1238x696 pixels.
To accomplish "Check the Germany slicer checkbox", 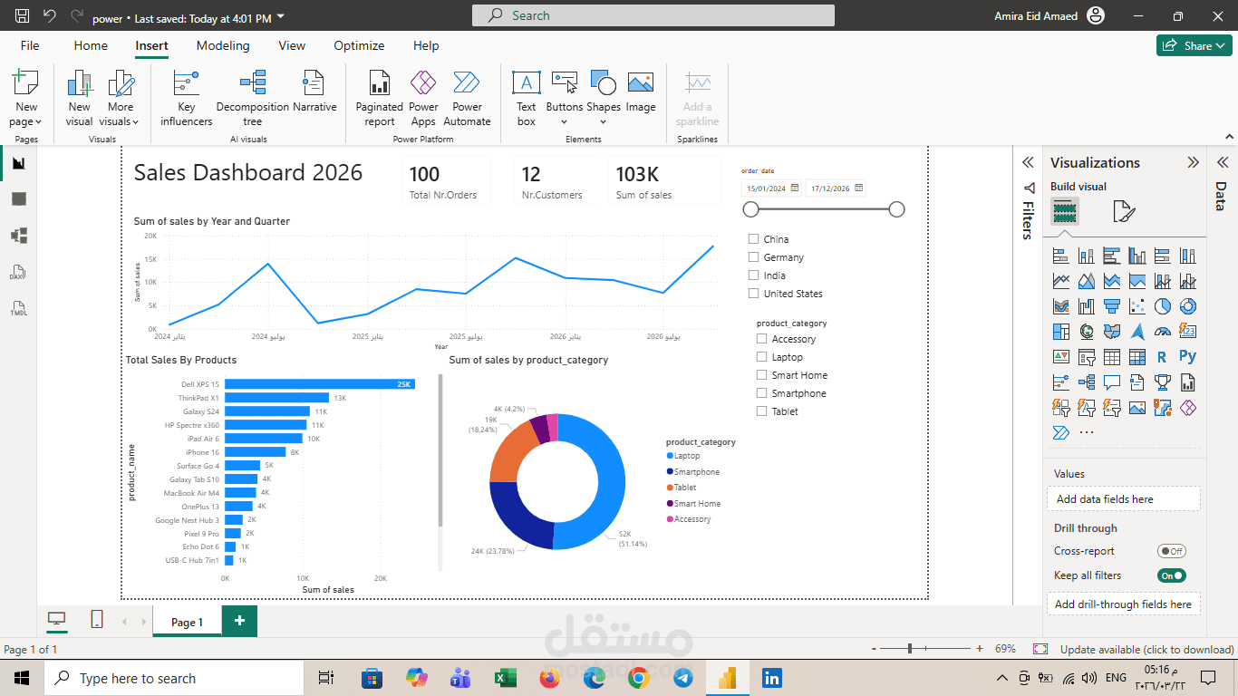I will tap(752, 256).
